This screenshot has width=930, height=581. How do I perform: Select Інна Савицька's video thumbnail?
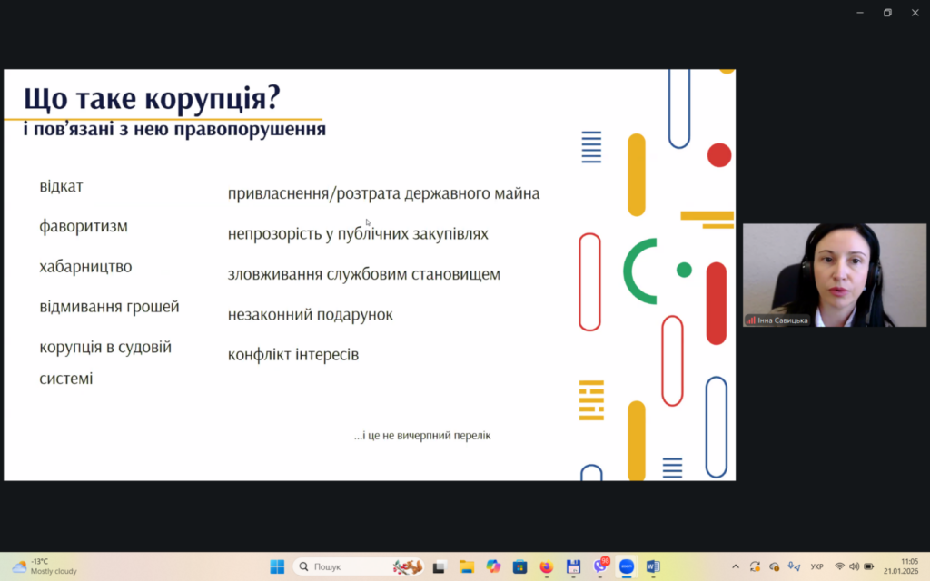(x=835, y=275)
